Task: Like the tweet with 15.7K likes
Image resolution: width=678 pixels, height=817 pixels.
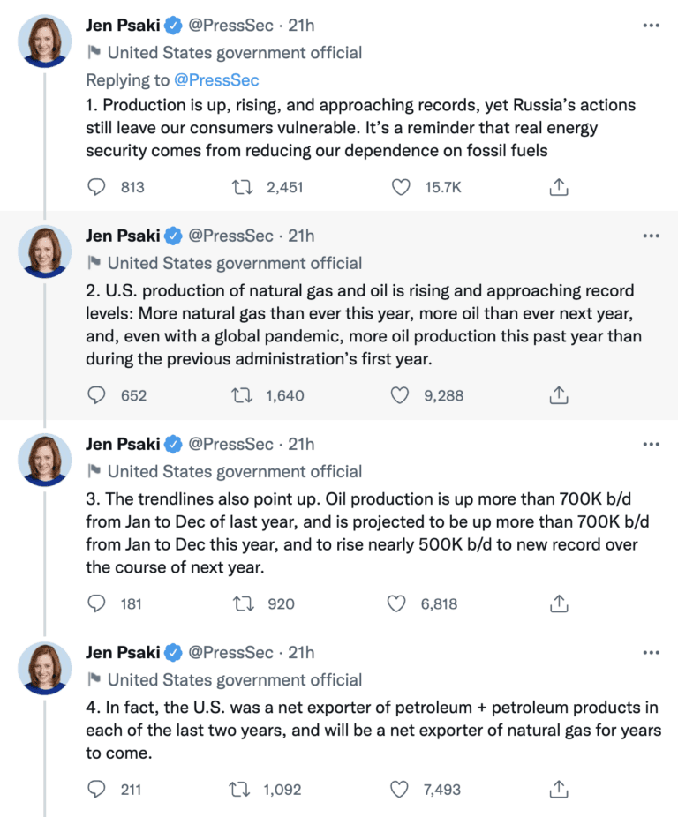Action: (x=402, y=187)
